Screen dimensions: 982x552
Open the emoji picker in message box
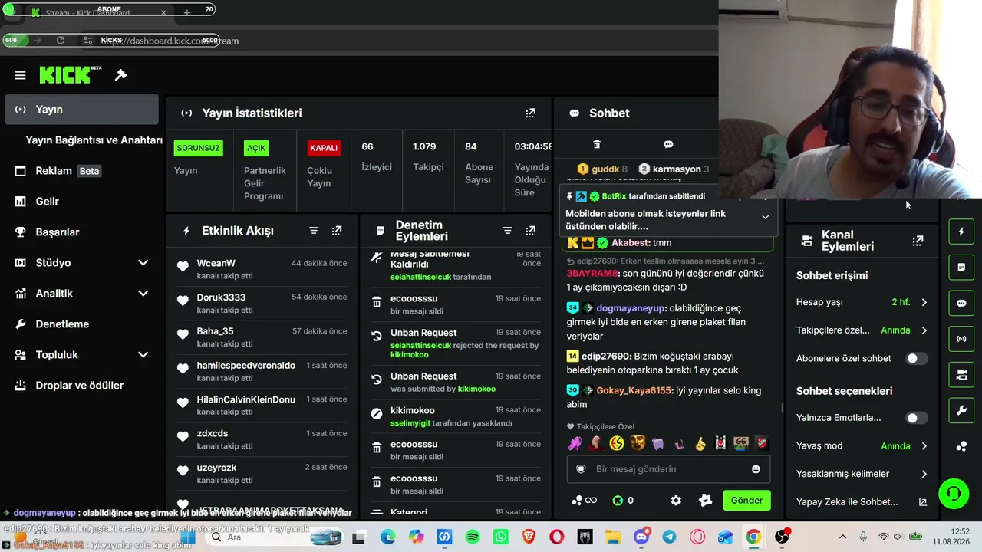[x=756, y=469]
